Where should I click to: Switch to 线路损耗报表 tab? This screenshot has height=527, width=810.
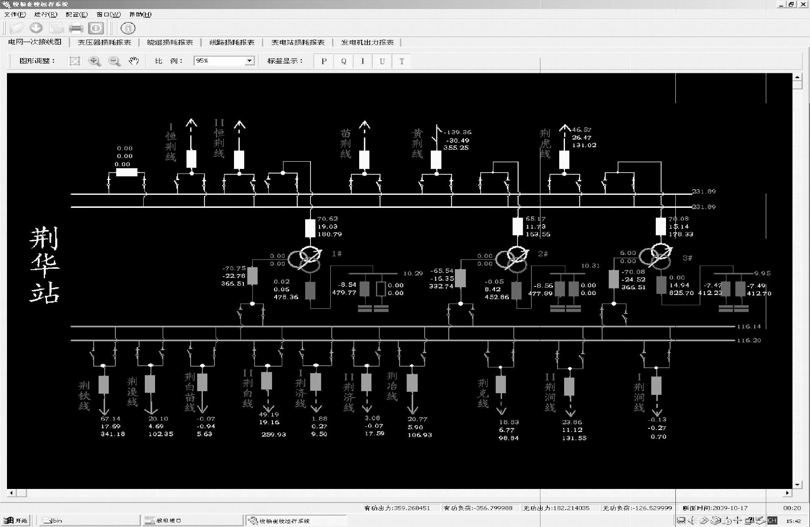tap(232, 42)
